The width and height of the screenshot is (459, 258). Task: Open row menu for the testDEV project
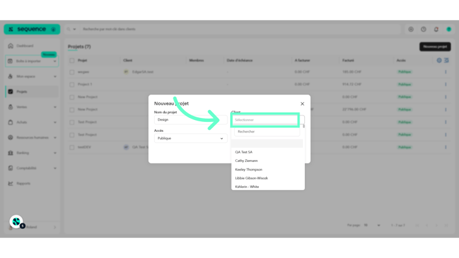tap(446, 147)
